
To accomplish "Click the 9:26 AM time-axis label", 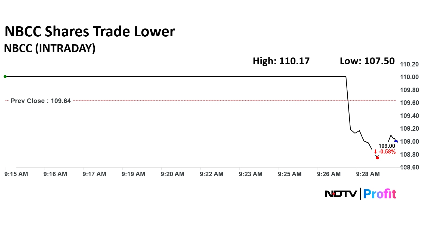I will click(329, 174).
